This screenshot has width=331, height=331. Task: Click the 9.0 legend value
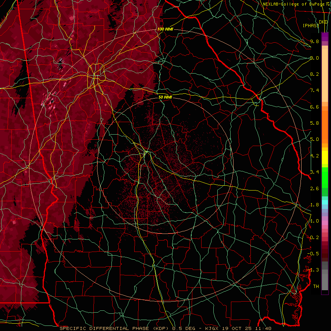[x=314, y=58]
